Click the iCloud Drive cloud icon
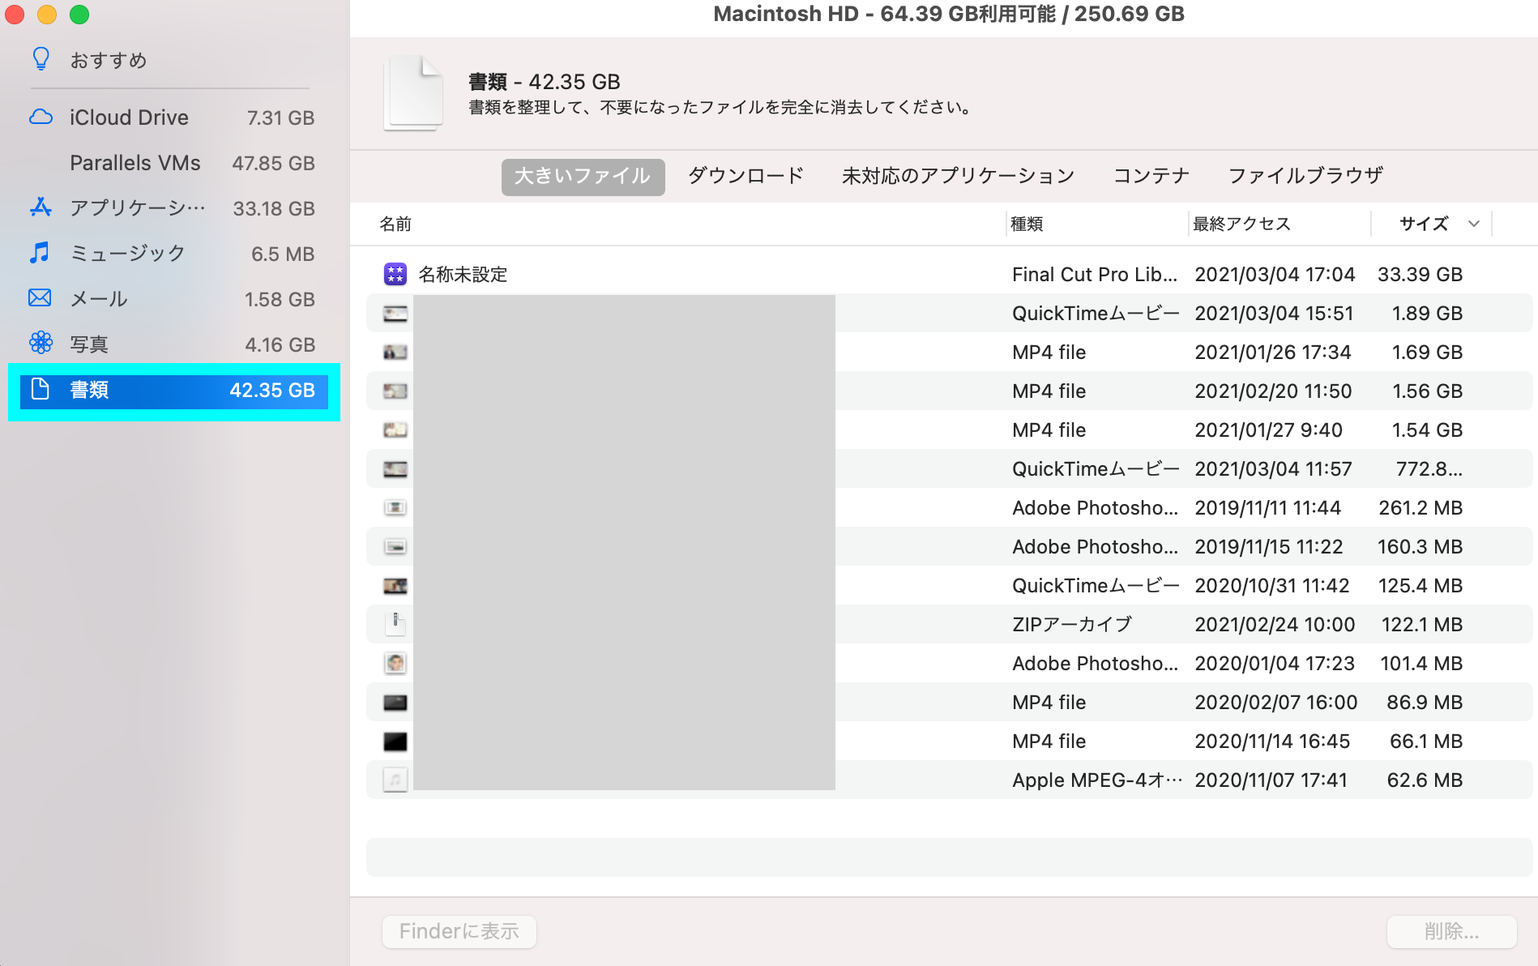The height and width of the screenshot is (966, 1538). click(x=41, y=117)
